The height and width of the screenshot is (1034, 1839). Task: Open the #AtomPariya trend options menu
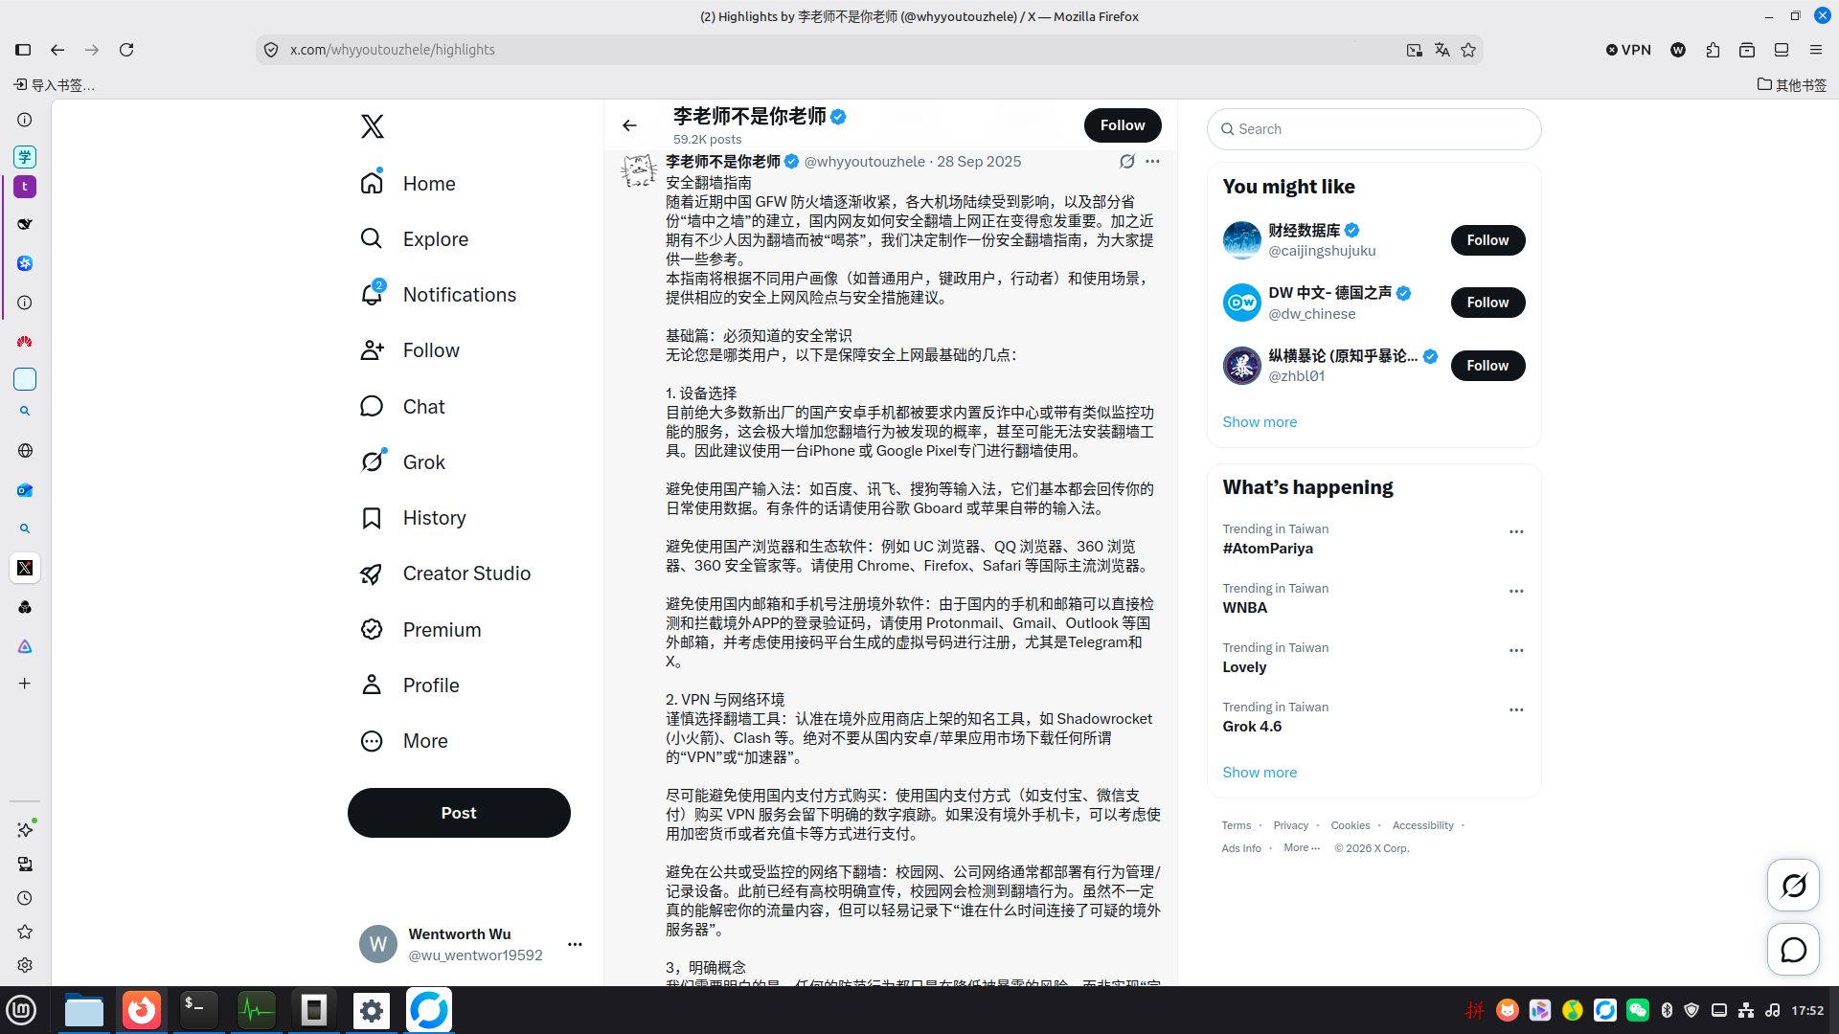(1516, 531)
